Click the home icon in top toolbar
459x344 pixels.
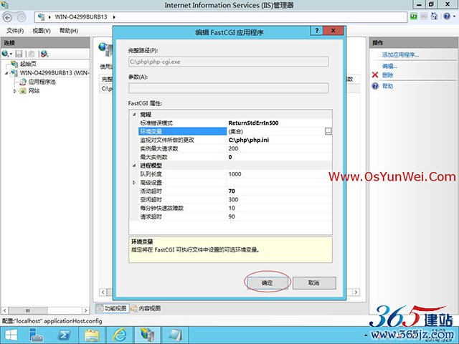[434, 16]
